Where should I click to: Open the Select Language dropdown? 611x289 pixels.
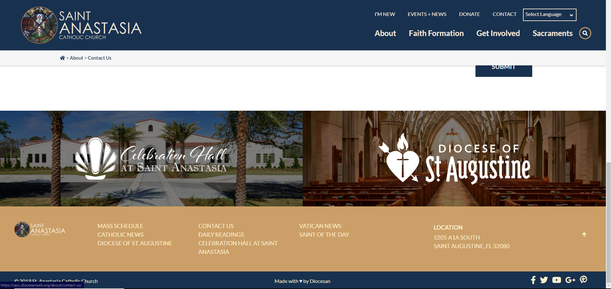[549, 15]
